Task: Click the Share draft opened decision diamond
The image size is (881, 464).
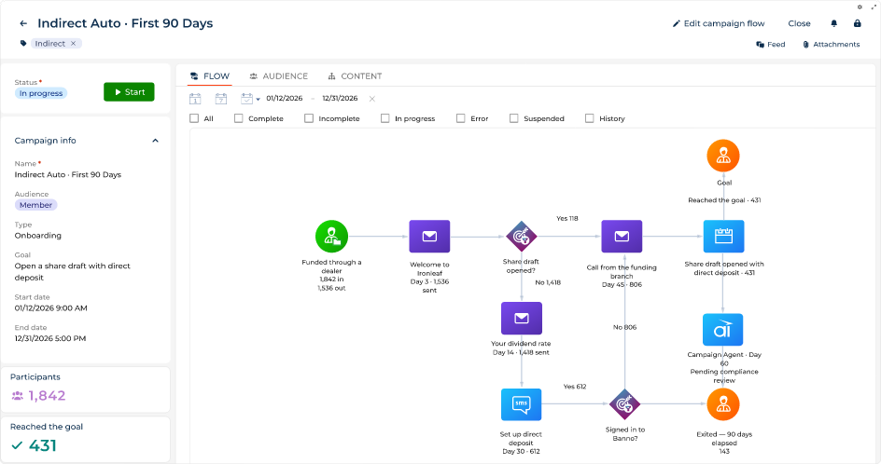Action: [x=522, y=237]
